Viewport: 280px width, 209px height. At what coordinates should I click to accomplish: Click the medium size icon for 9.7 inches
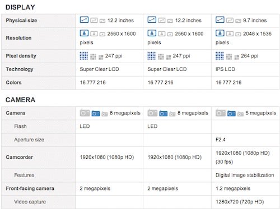(230, 20)
